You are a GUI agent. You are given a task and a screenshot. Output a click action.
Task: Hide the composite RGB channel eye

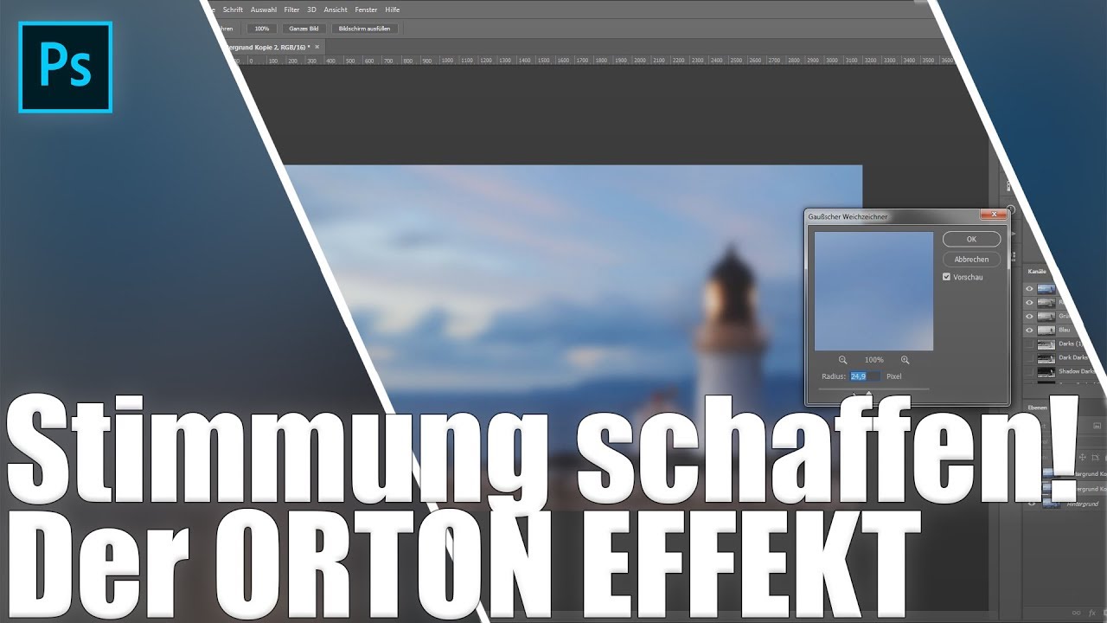point(1029,289)
